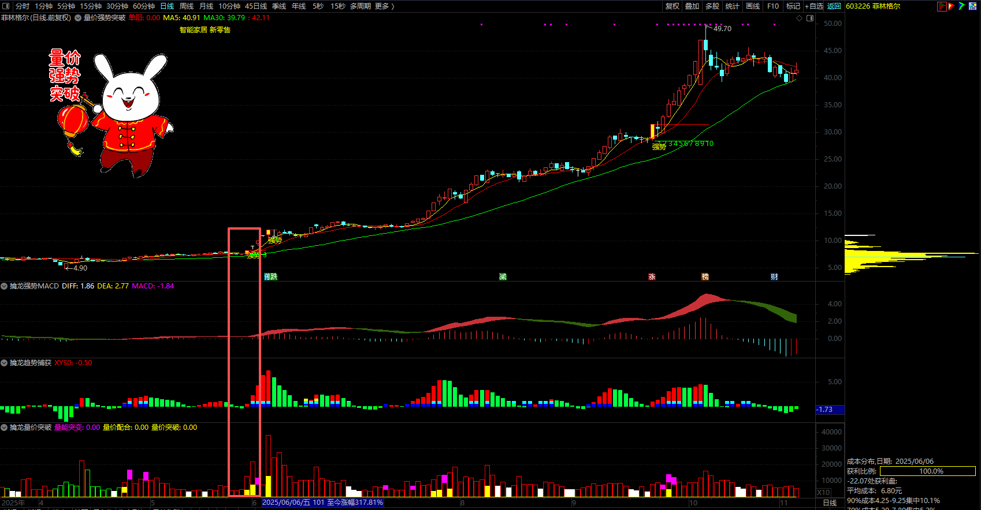Click the 财 event marker on chart
Image resolution: width=981 pixels, height=510 pixels.
click(x=774, y=277)
